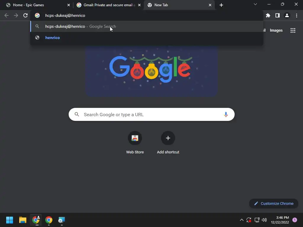Open the notification badge in tray
Screen dimensions: 303x227
tap(295, 220)
